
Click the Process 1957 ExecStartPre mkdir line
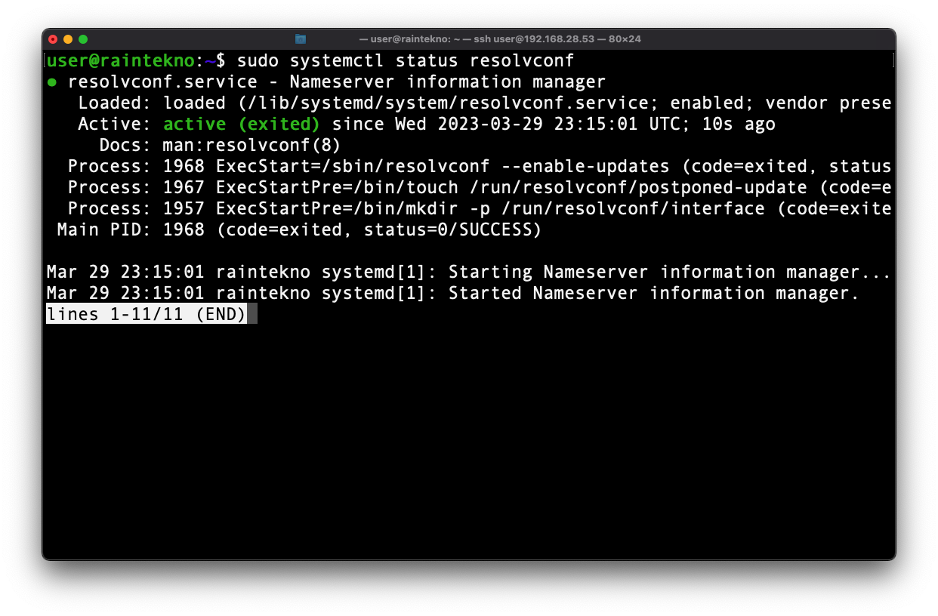[x=468, y=208]
